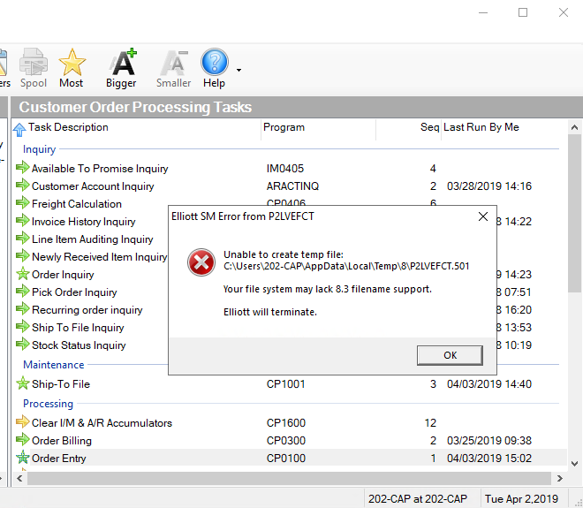Maximize the main application window
Image resolution: width=583 pixels, height=508 pixels.
click(x=523, y=12)
